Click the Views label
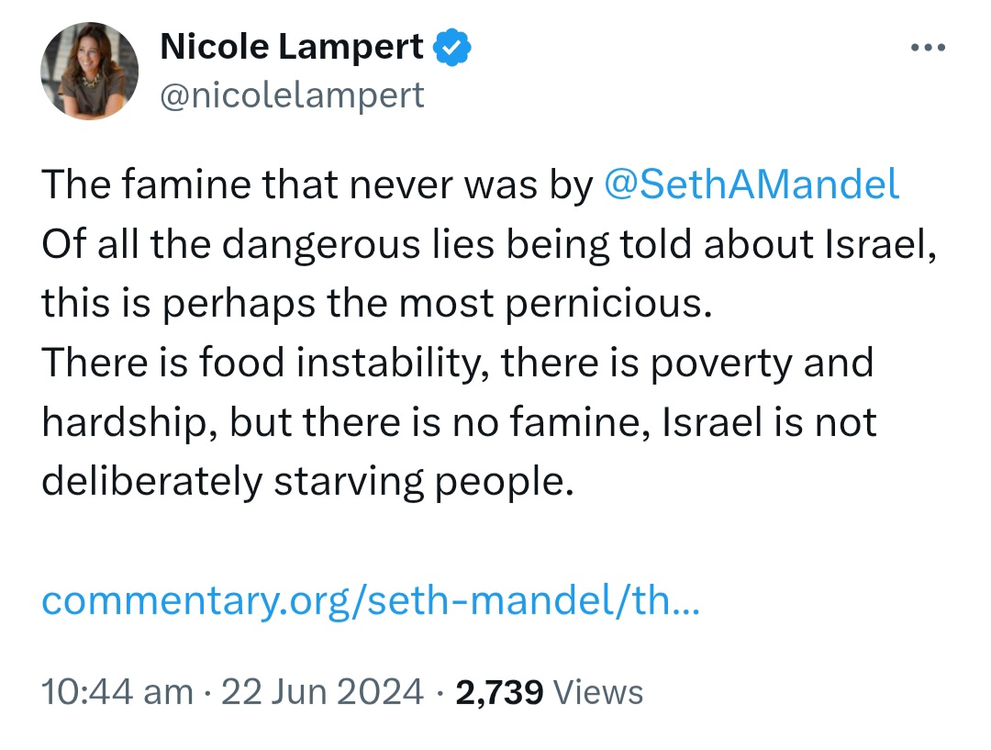 click(598, 692)
